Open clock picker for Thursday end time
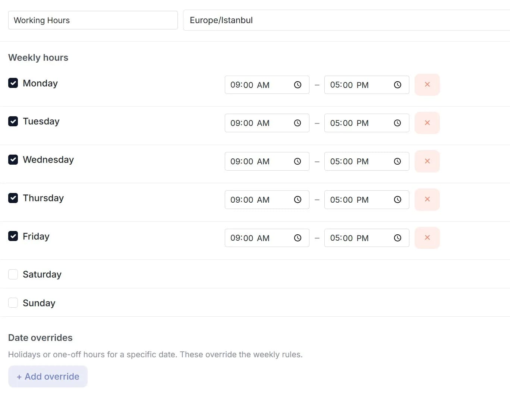Viewport: 510px width, 396px height. coord(397,200)
